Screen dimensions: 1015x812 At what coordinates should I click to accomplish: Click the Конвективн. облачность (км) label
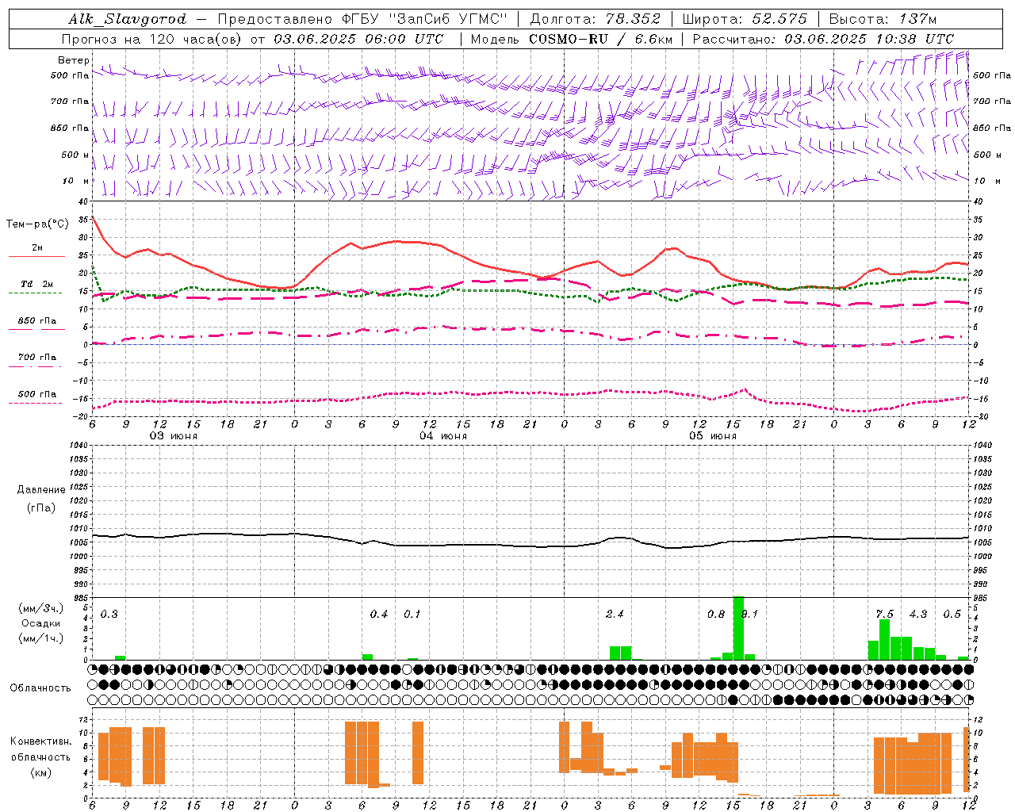tap(40, 756)
